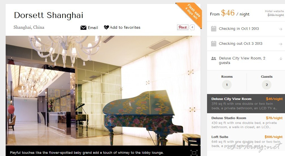Open arrow next to Checking in date
The width and height of the screenshot is (285, 156).
[x=281, y=29]
